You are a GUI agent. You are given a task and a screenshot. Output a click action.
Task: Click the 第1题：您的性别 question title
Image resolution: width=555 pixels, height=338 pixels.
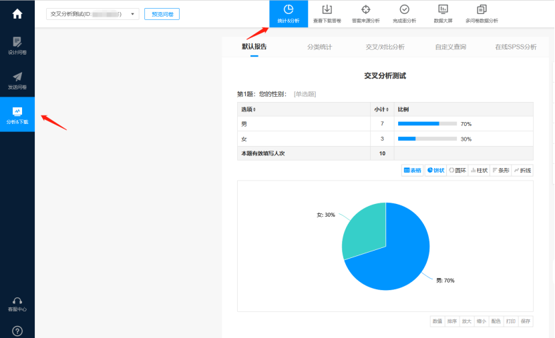point(262,94)
